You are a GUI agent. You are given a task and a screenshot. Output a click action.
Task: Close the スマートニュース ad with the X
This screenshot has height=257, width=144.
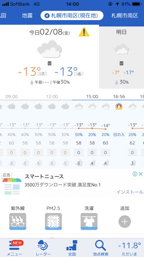pos(140,174)
